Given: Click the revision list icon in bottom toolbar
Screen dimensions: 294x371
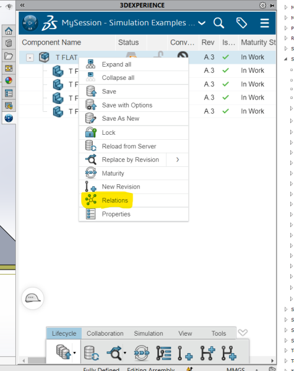Looking at the screenshot, I should click(x=163, y=353).
